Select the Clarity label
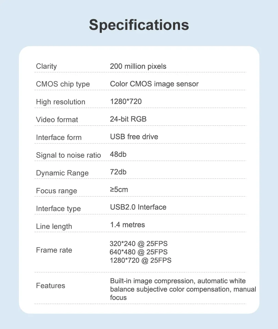Viewport: 278px width, 329px height. (x=46, y=66)
